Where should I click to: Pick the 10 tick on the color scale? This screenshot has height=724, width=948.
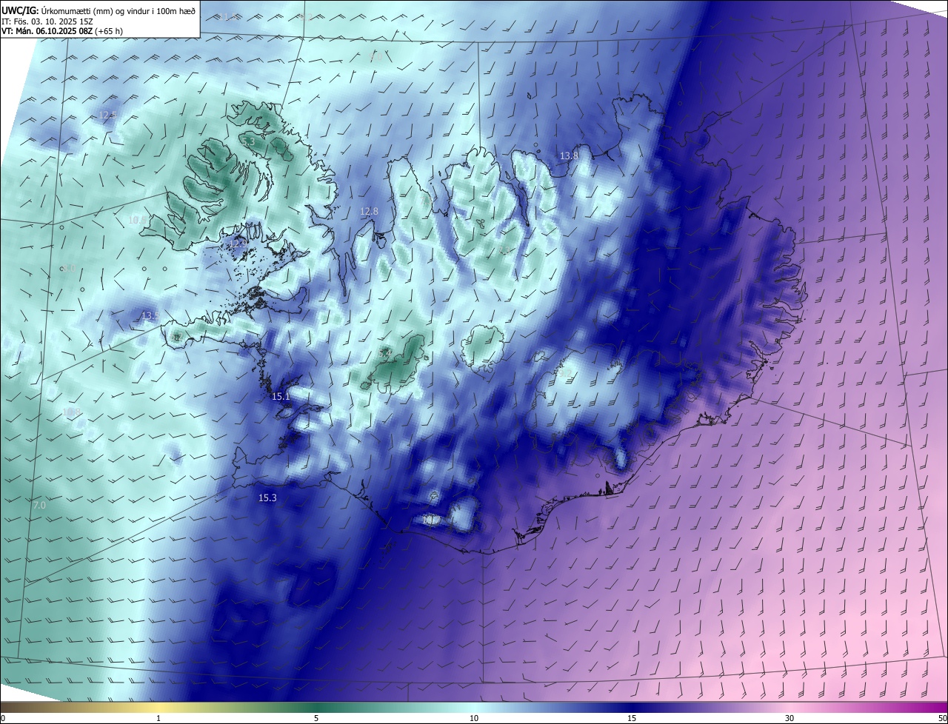click(474, 718)
